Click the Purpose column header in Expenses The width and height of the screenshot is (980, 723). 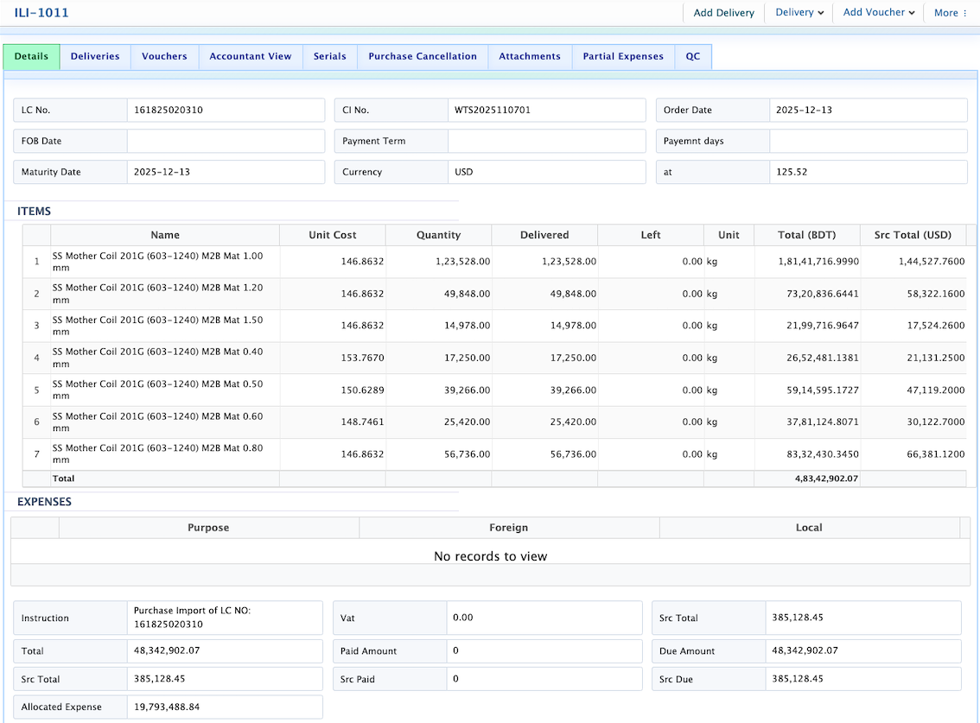[209, 528]
